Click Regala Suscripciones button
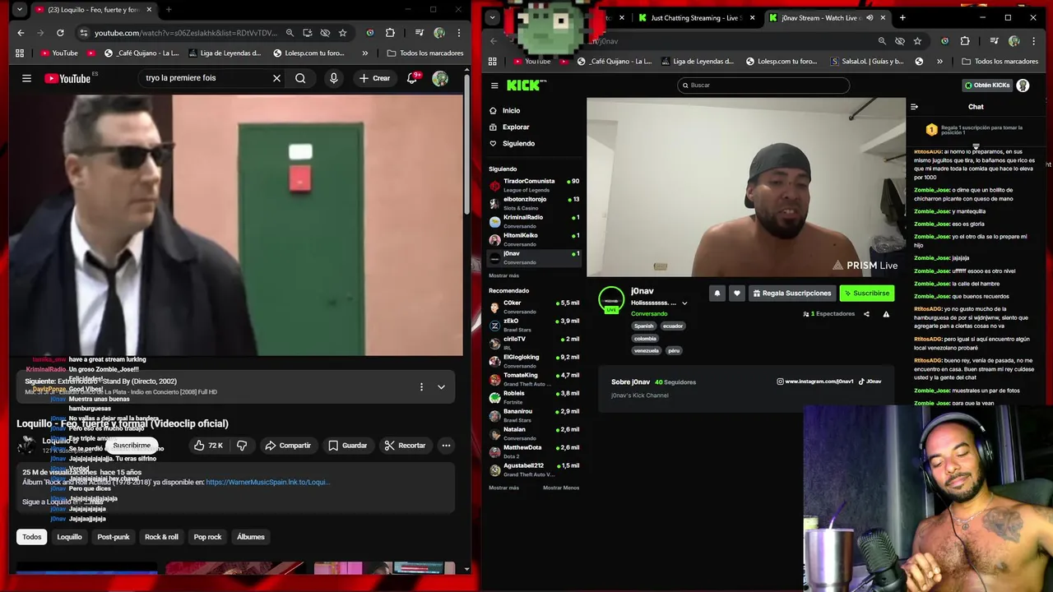 click(x=791, y=294)
